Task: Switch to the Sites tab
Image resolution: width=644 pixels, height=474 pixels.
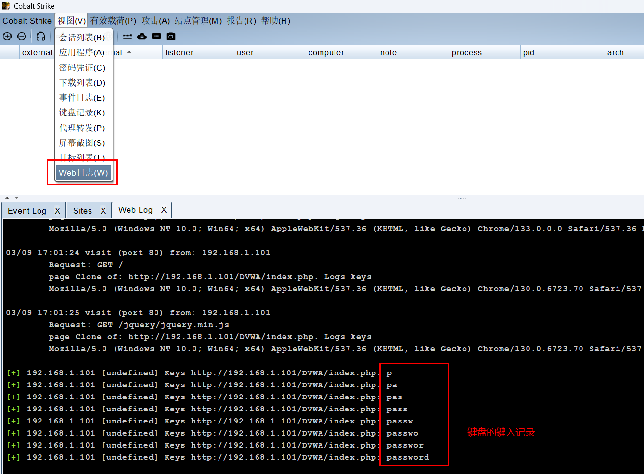Action: [82, 211]
